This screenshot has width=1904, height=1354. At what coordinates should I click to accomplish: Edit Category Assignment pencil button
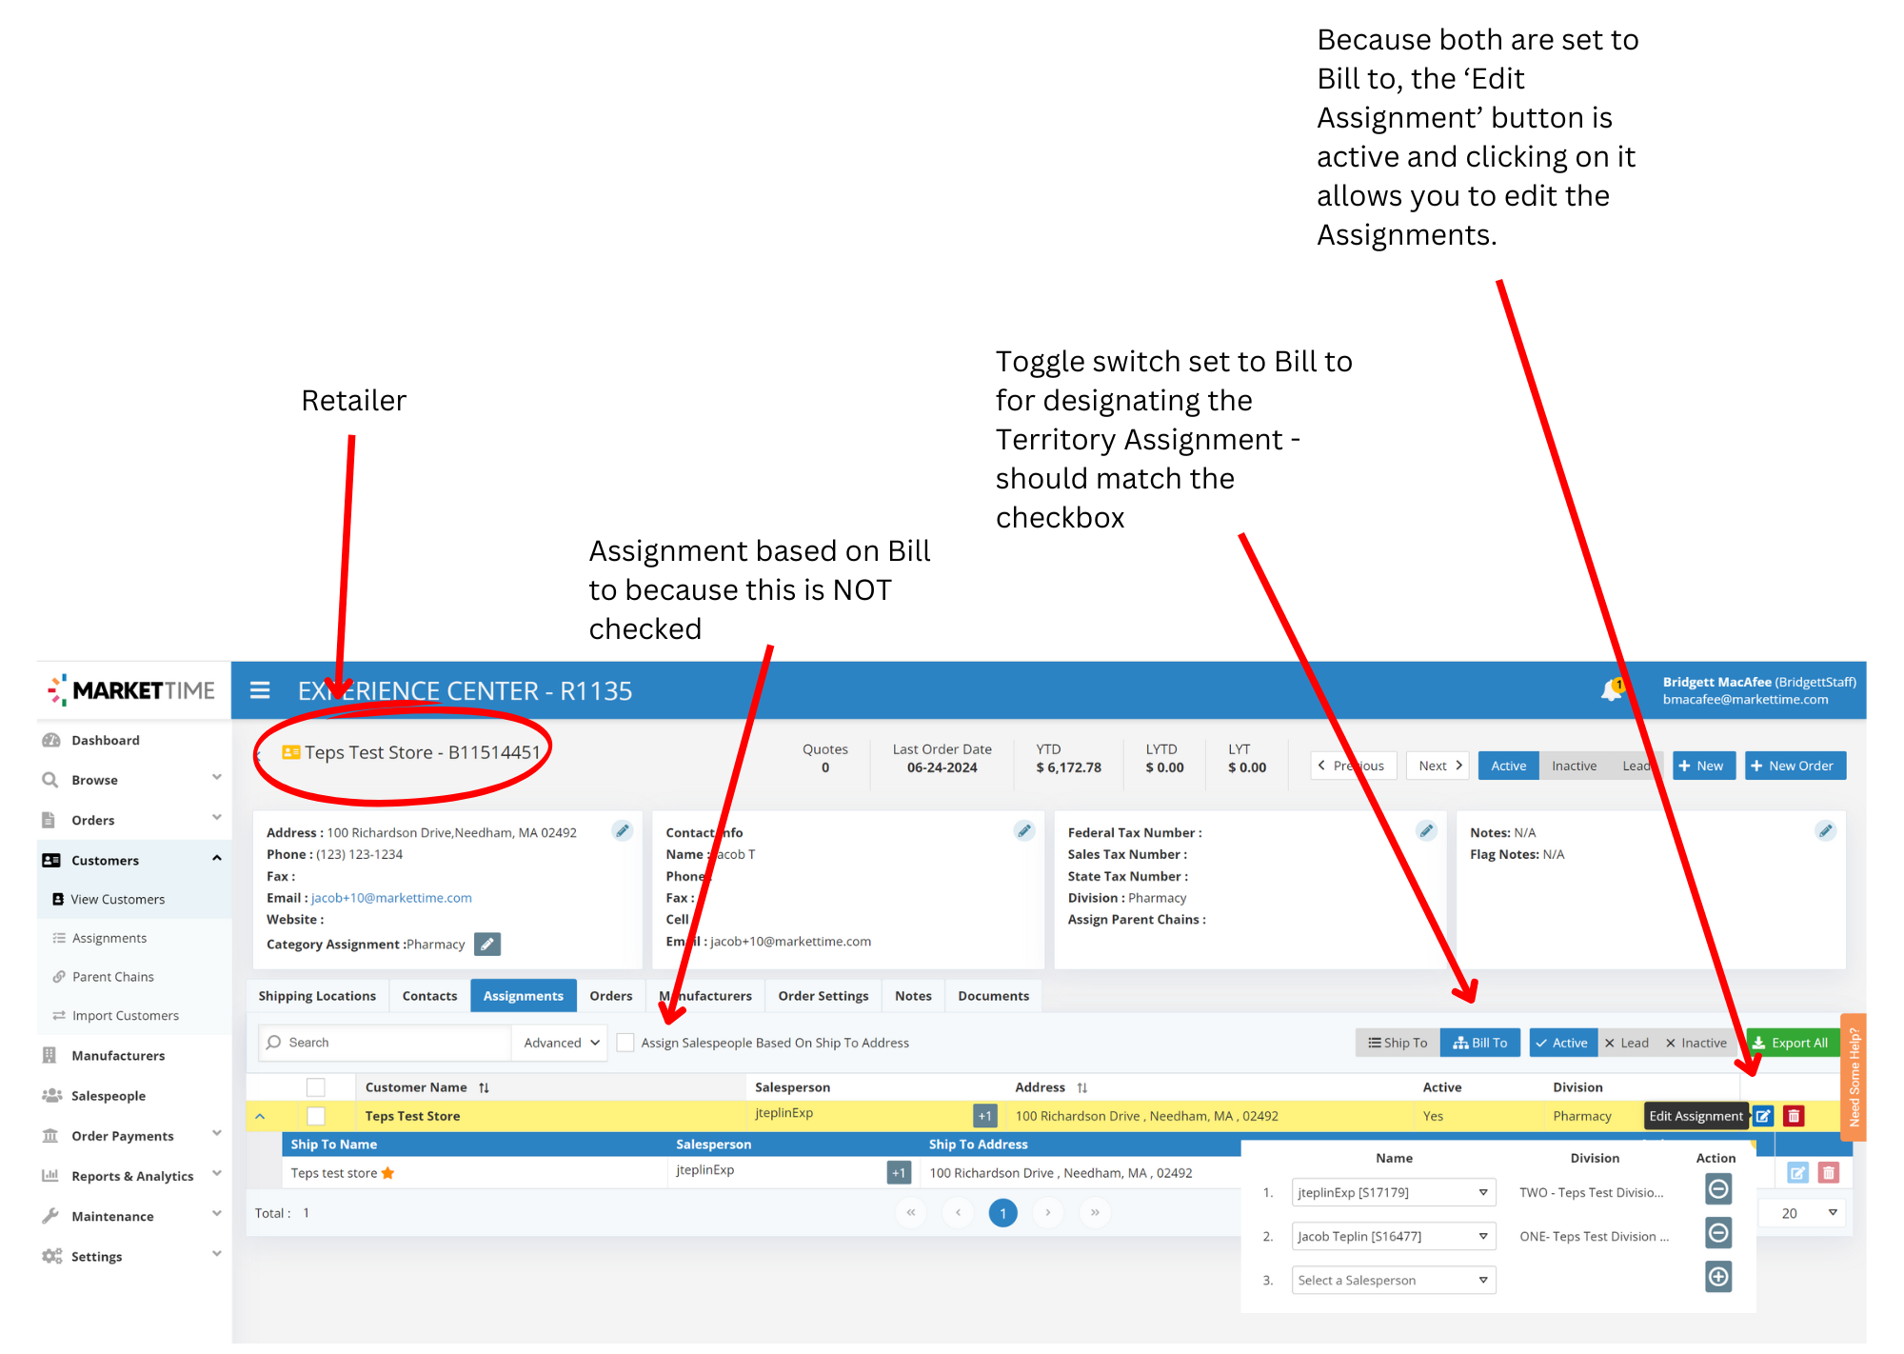[x=487, y=944]
